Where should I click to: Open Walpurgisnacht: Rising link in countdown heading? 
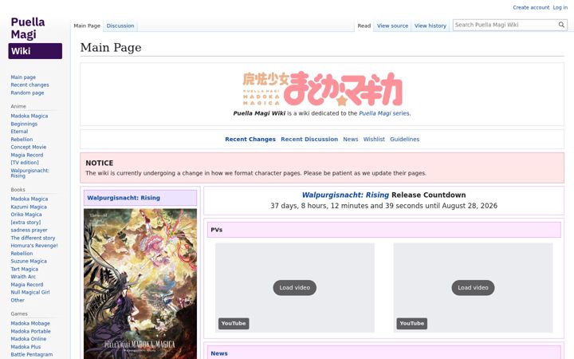point(345,195)
